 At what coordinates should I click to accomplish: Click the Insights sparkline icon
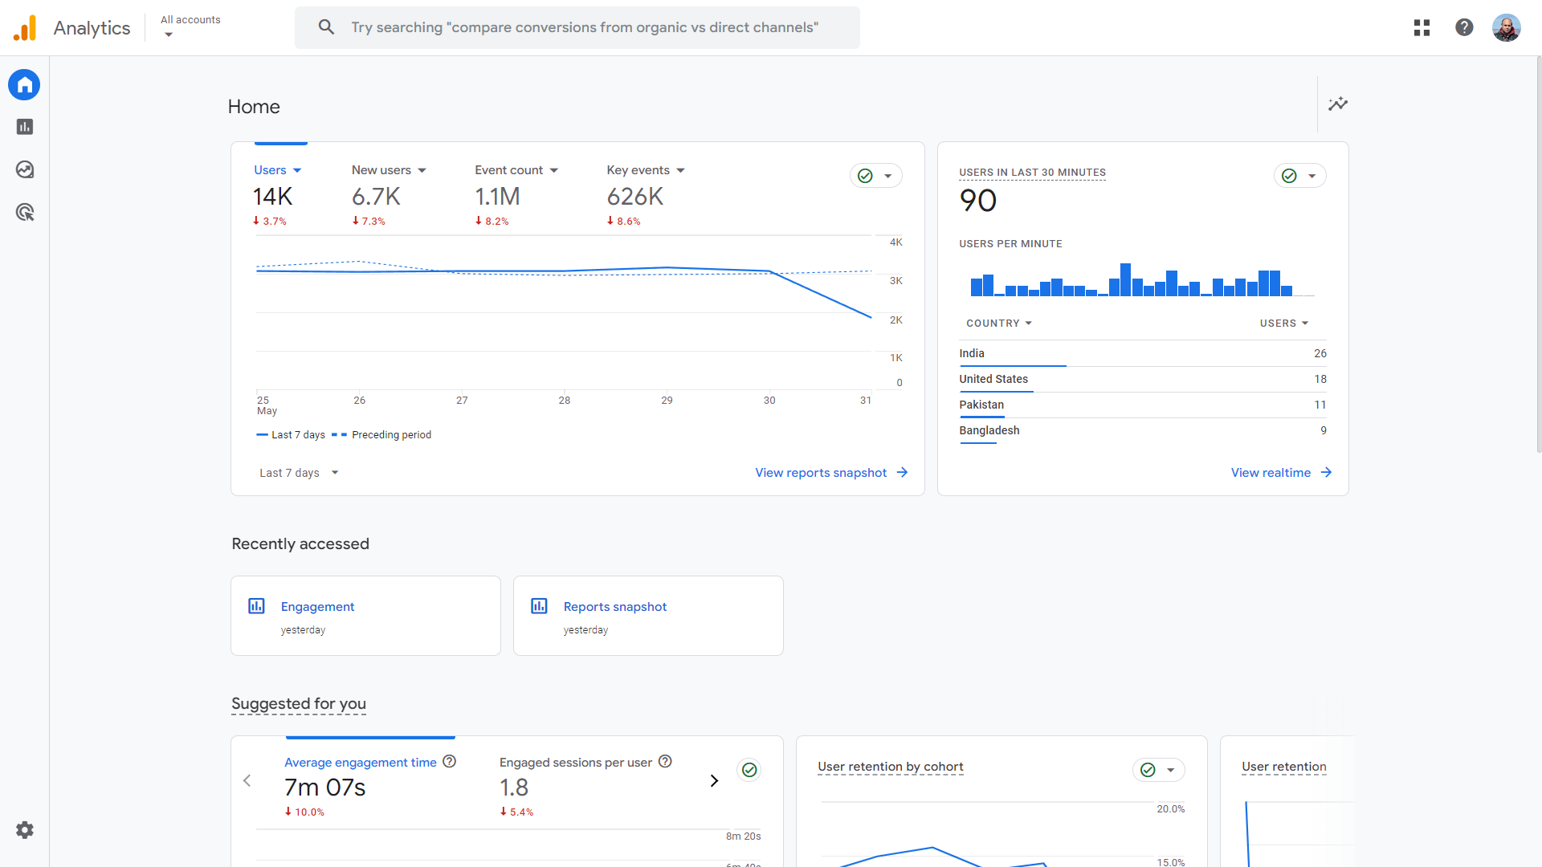click(1338, 104)
